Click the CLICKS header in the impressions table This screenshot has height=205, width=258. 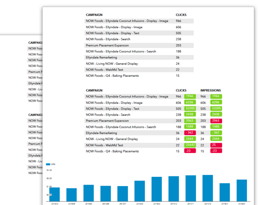181,90
